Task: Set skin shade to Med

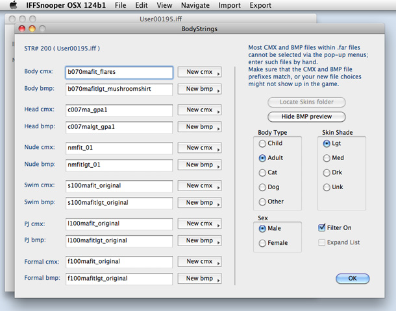Action: click(x=326, y=158)
